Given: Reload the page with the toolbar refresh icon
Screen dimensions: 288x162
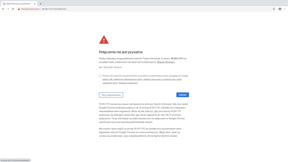Looking at the screenshot, I should (13, 9).
